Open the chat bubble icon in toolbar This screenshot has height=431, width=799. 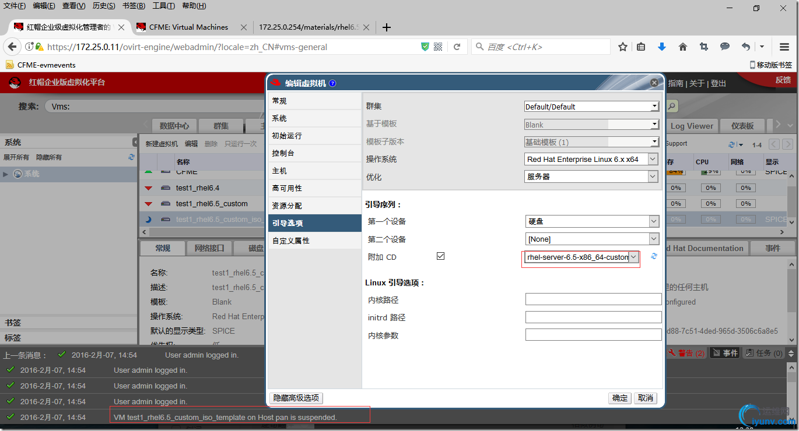tap(725, 47)
